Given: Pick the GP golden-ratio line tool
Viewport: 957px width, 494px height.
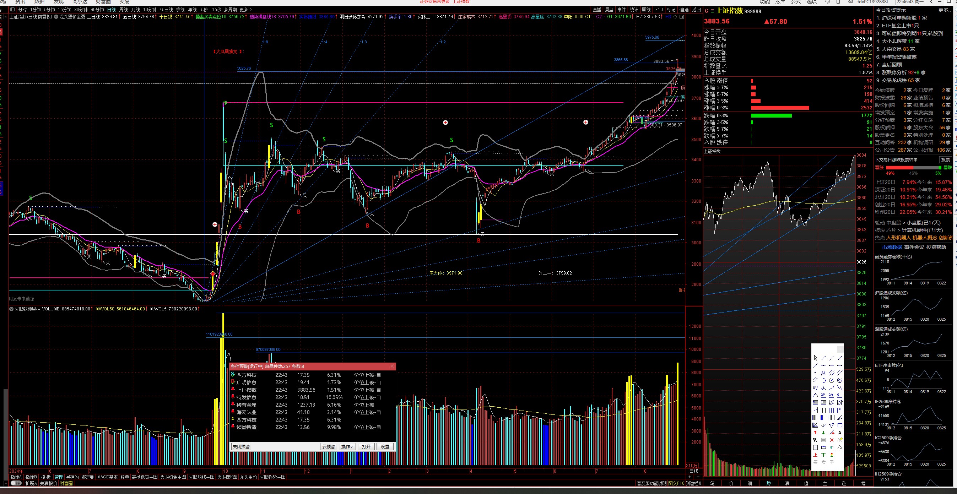Looking at the screenshot, I should [824, 395].
